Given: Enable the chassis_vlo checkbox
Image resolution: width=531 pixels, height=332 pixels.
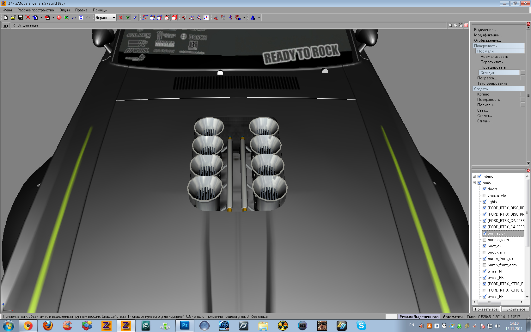Looking at the screenshot, I should [x=485, y=195].
